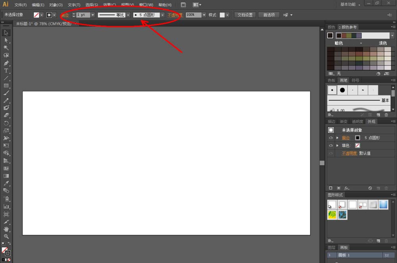Select the Paintbrush tool
The height and width of the screenshot is (263, 397).
click(x=6, y=93)
